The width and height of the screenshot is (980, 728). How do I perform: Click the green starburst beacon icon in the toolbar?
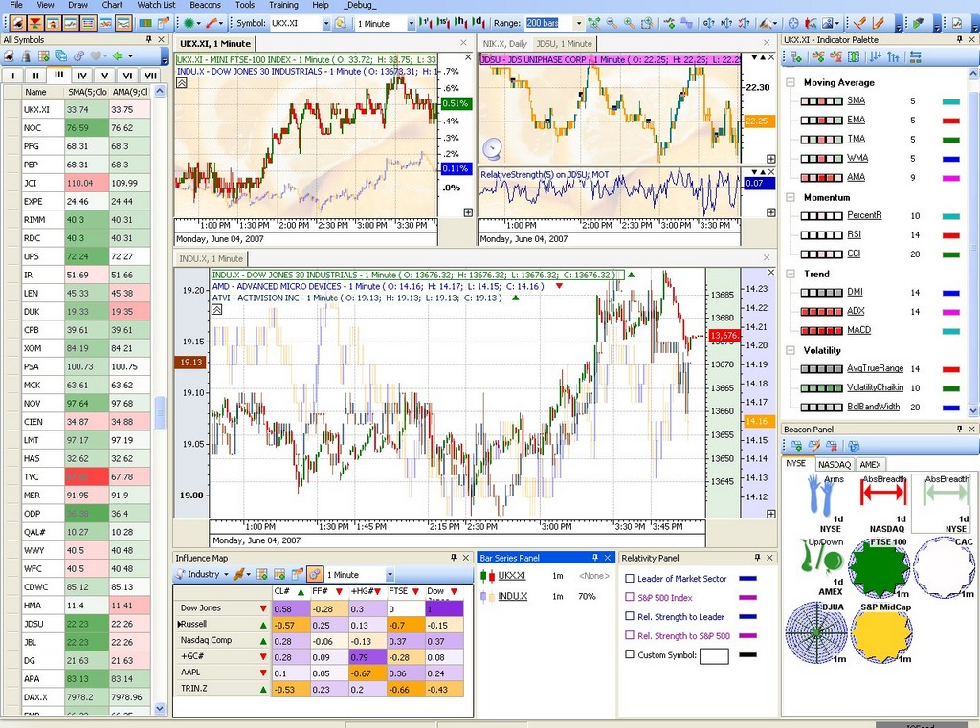189,23
